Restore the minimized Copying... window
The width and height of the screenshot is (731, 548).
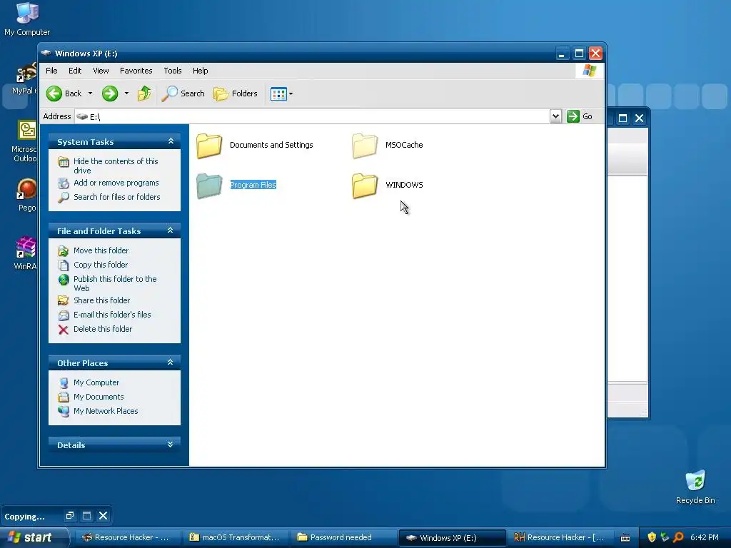(x=69, y=516)
